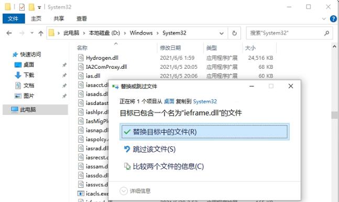Click the forward navigation arrow
This screenshot has width=339, height=202.
click(x=22, y=33)
